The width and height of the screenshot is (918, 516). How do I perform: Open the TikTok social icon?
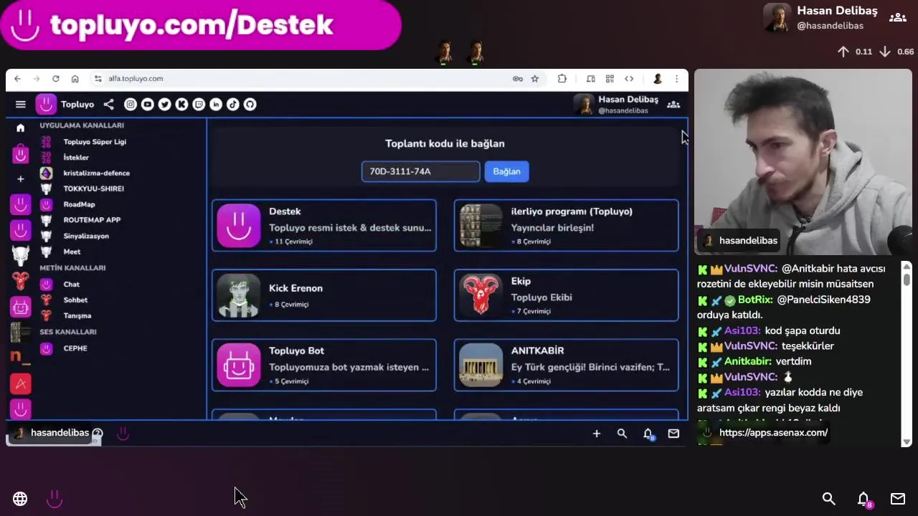pyautogui.click(x=233, y=105)
